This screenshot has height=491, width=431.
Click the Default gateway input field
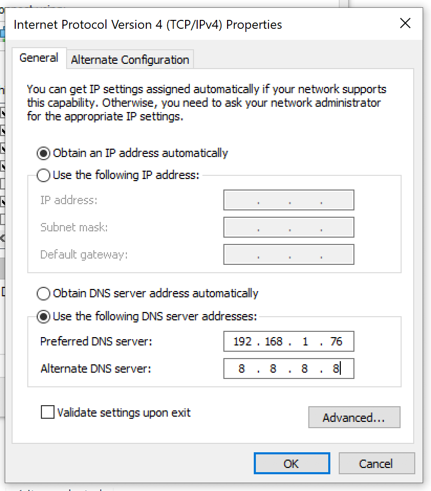click(288, 255)
